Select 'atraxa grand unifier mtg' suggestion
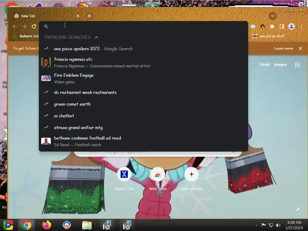308x231 pixels. tap(143, 128)
